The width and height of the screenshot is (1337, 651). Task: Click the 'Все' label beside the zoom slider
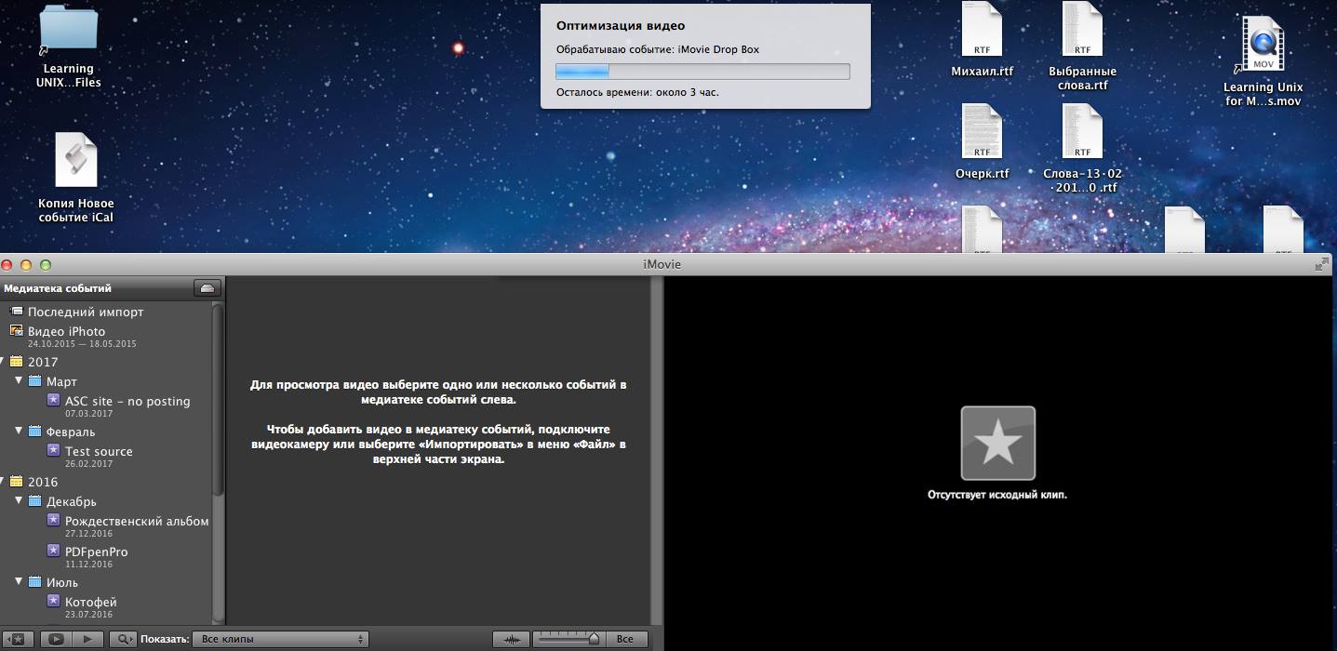625,639
